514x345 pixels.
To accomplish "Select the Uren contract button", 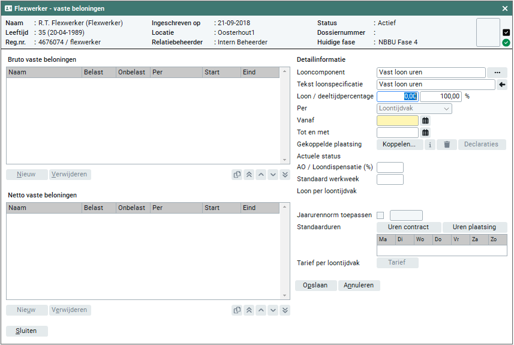I will click(x=408, y=227).
